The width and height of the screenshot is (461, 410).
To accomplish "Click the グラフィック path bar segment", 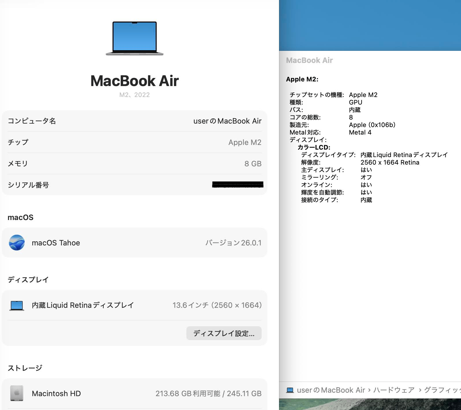I will 442,390.
